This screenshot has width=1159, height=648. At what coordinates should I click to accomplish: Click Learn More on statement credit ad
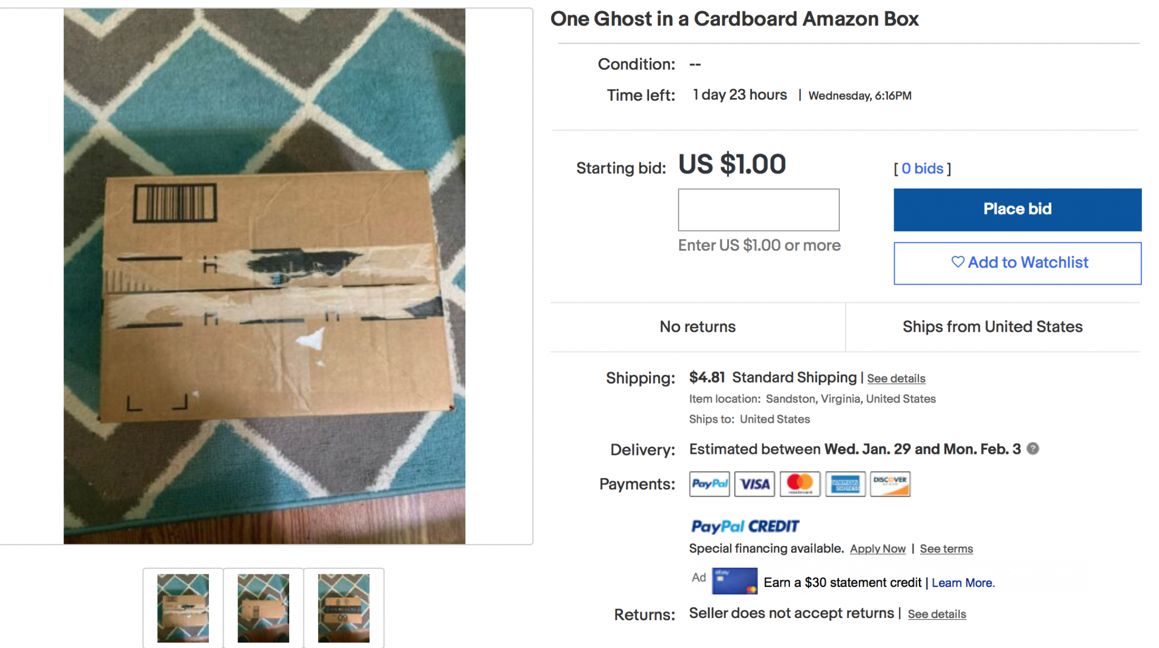point(963,583)
